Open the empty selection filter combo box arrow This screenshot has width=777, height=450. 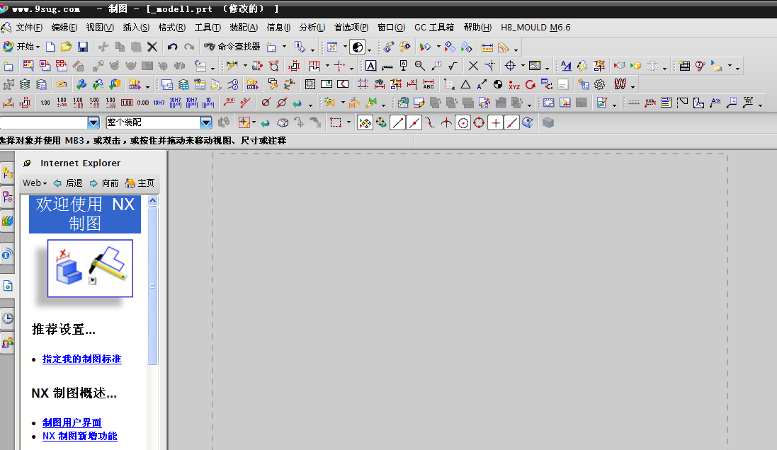click(93, 122)
